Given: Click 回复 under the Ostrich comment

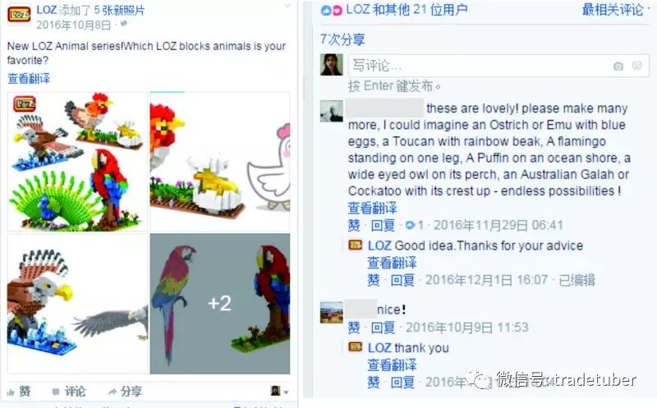Looking at the screenshot, I should click(x=383, y=226).
